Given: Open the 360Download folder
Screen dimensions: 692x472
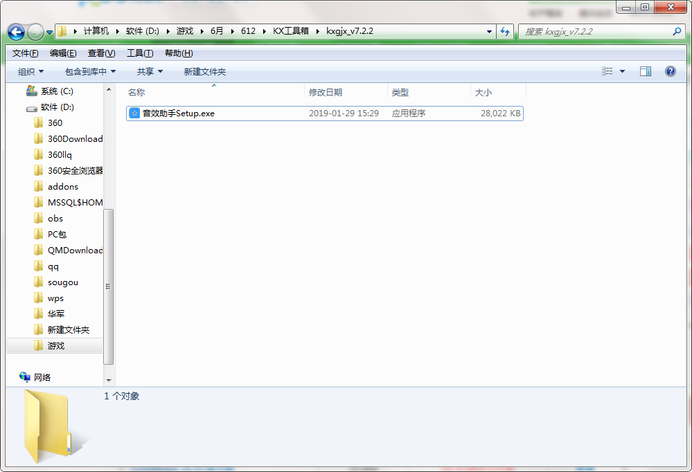Looking at the screenshot, I should 75,139.
